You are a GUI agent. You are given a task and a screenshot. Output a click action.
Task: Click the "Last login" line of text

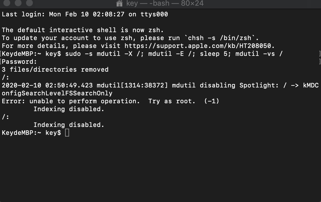coord(85,14)
